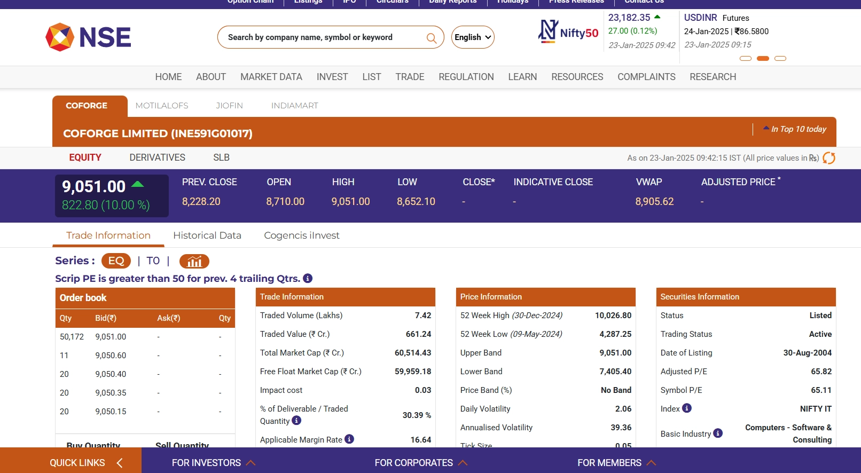
Task: Click info icon next to Scrip PE notice
Action: click(308, 278)
